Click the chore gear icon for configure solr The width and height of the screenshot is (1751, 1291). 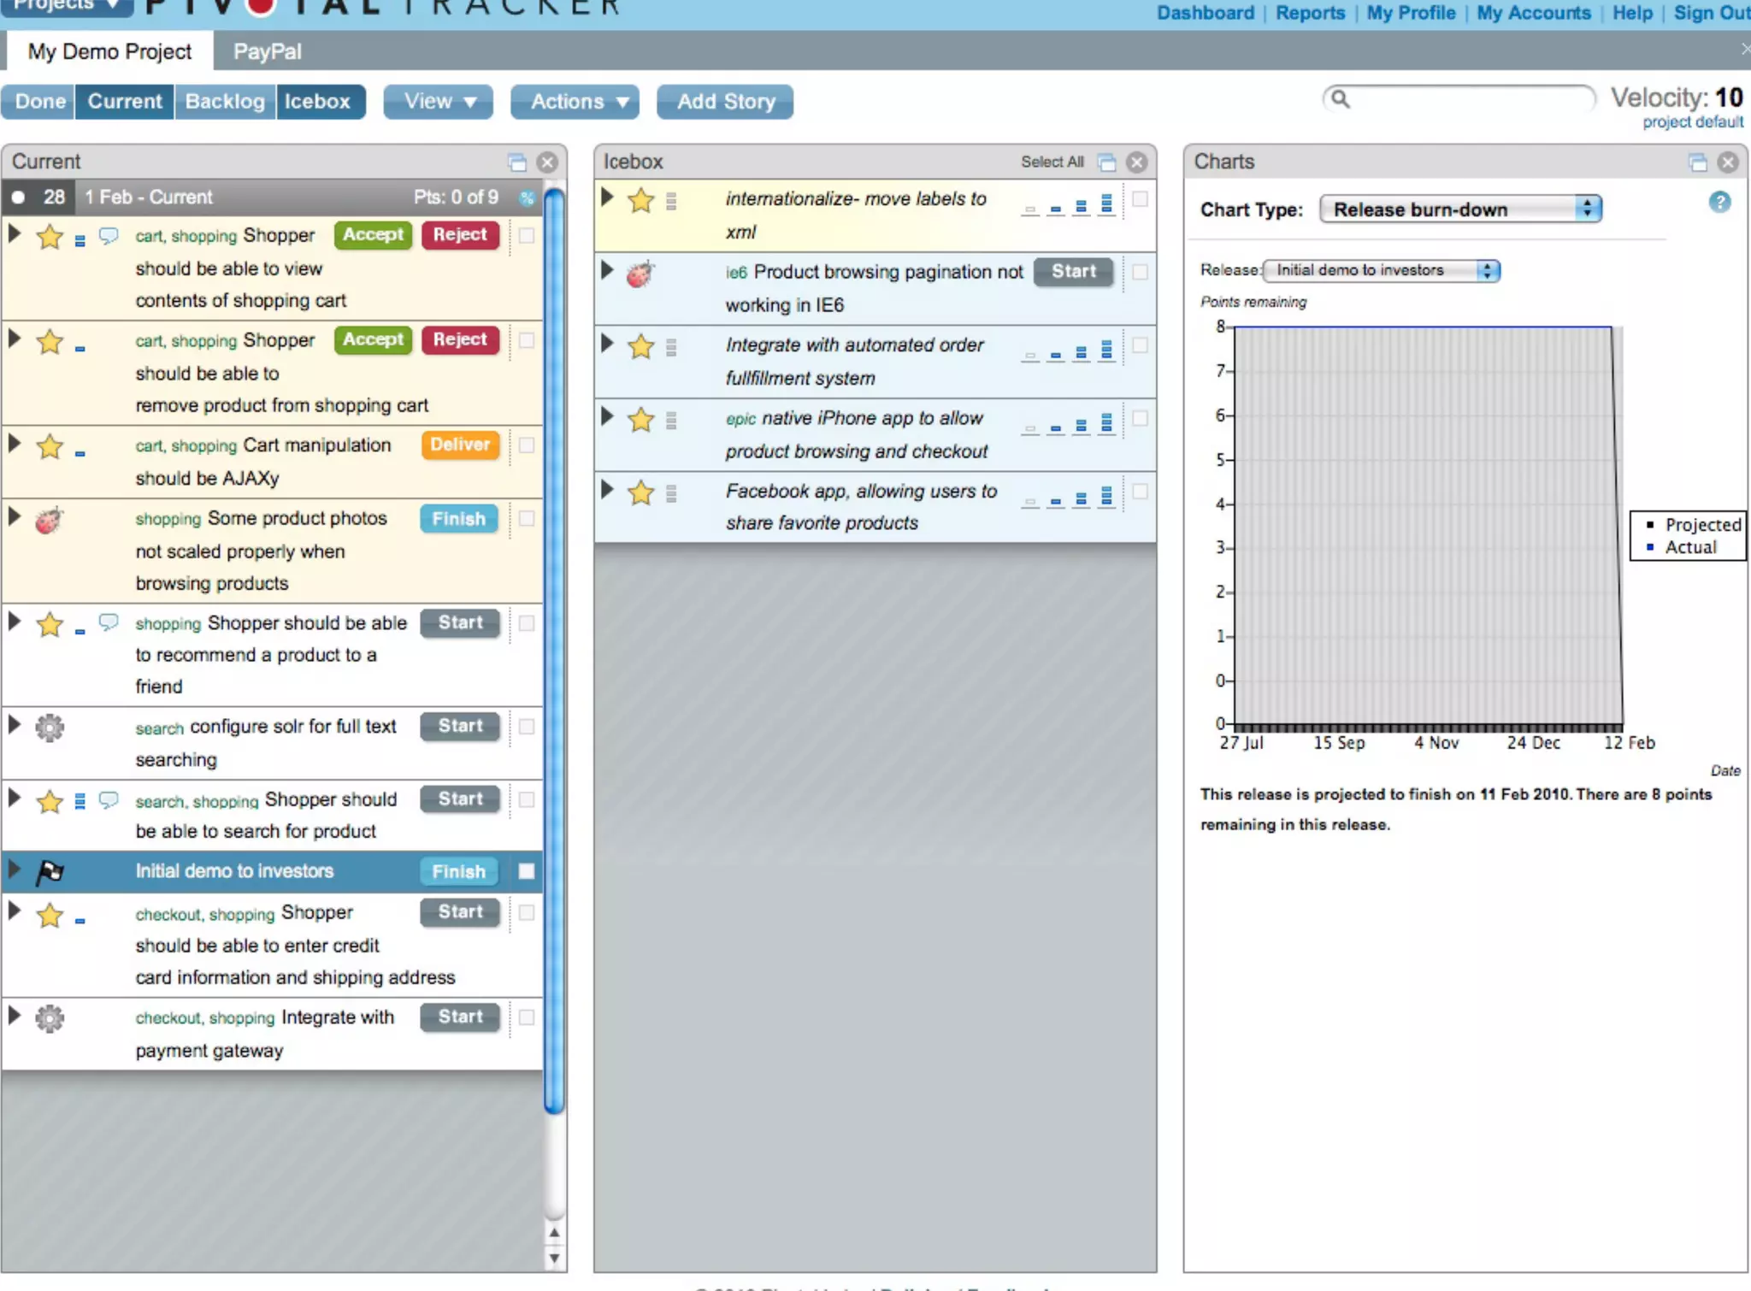[50, 728]
